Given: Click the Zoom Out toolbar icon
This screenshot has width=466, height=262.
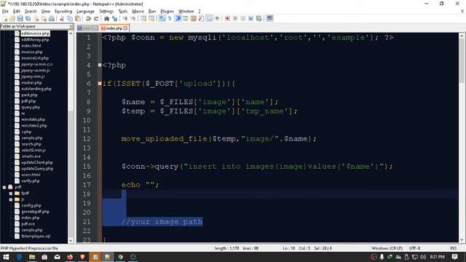Looking at the screenshot, I should click(x=133, y=18).
